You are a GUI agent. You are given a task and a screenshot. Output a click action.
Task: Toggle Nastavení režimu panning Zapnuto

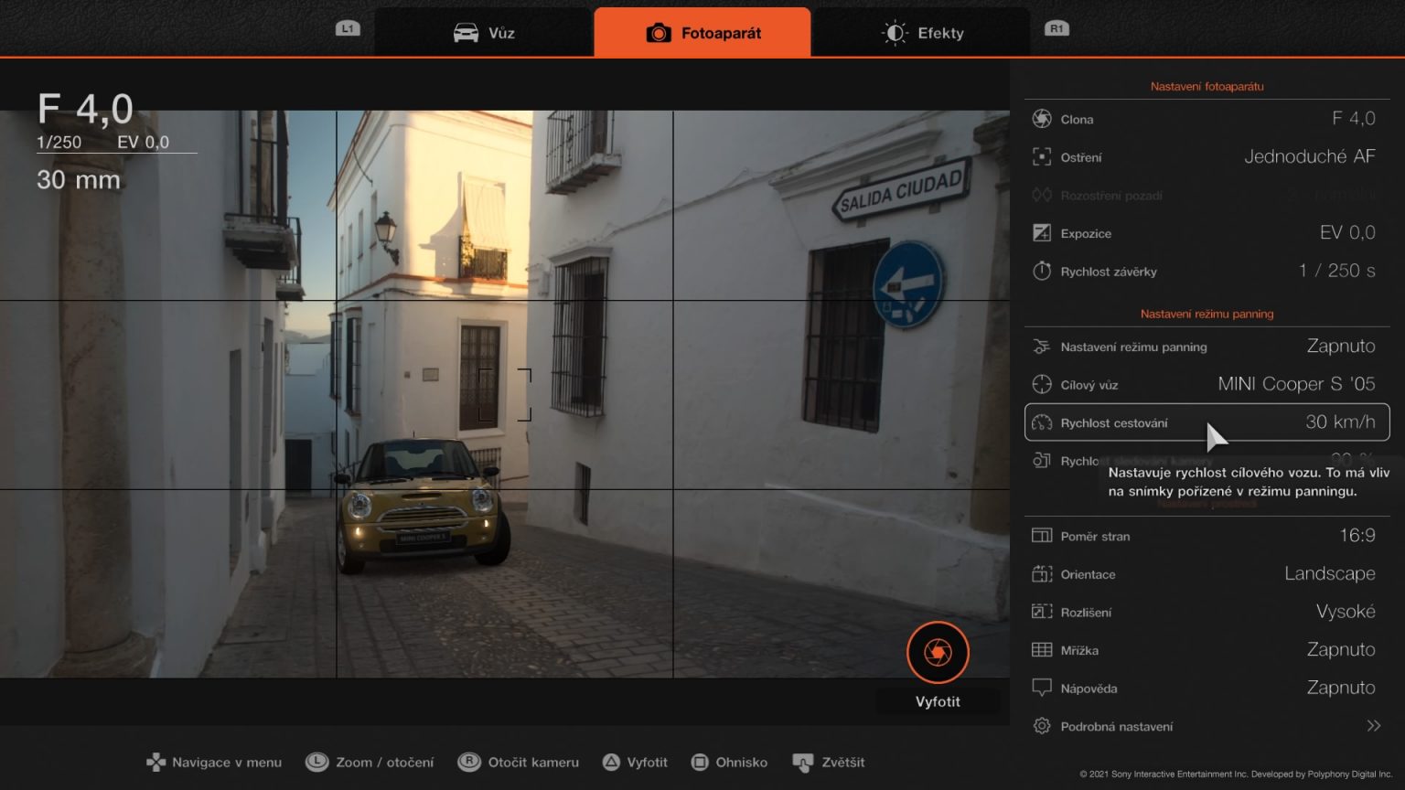coord(1341,347)
